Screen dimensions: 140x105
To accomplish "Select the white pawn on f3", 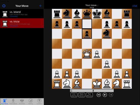I will (x=107, y=64).
